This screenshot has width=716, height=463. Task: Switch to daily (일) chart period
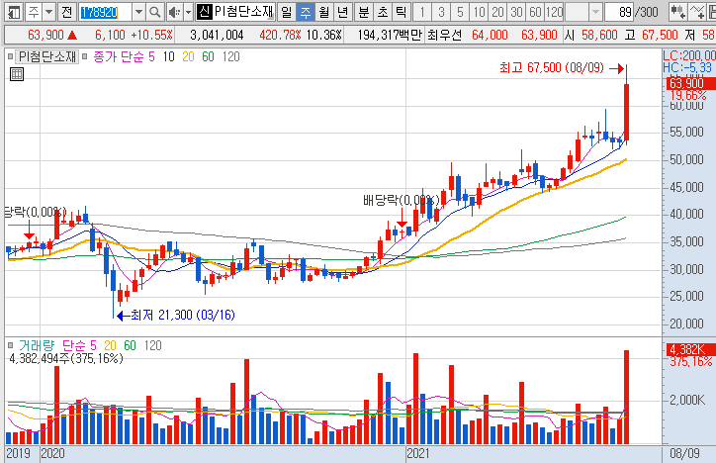coord(287,12)
